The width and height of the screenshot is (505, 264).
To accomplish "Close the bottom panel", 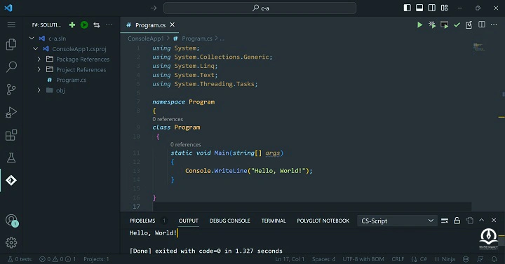I will click(494, 220).
